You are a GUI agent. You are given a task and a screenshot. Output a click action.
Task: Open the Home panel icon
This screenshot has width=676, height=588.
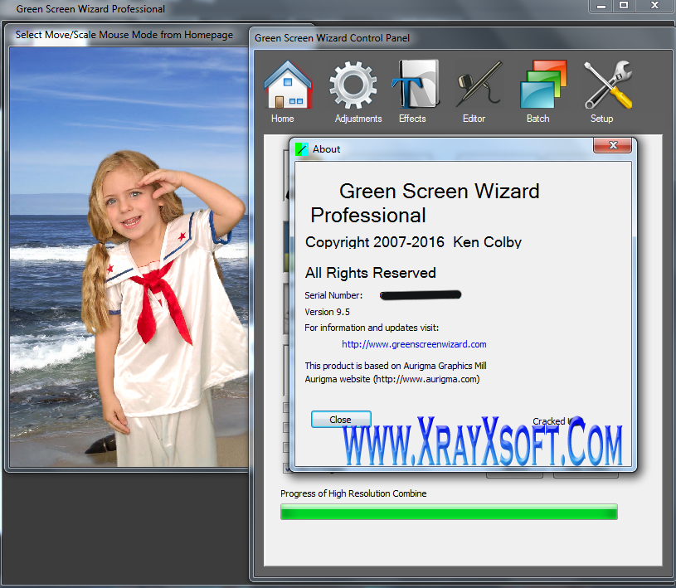point(288,85)
